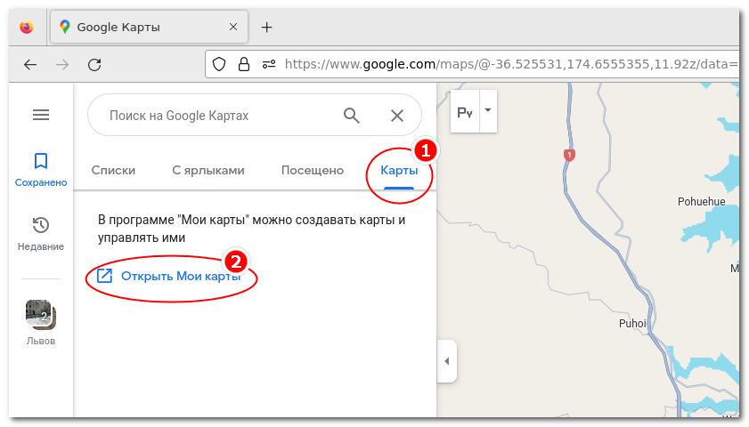This screenshot has width=749, height=427.
Task: Switch to the С ярлыками tab
Action: pyautogui.click(x=208, y=170)
